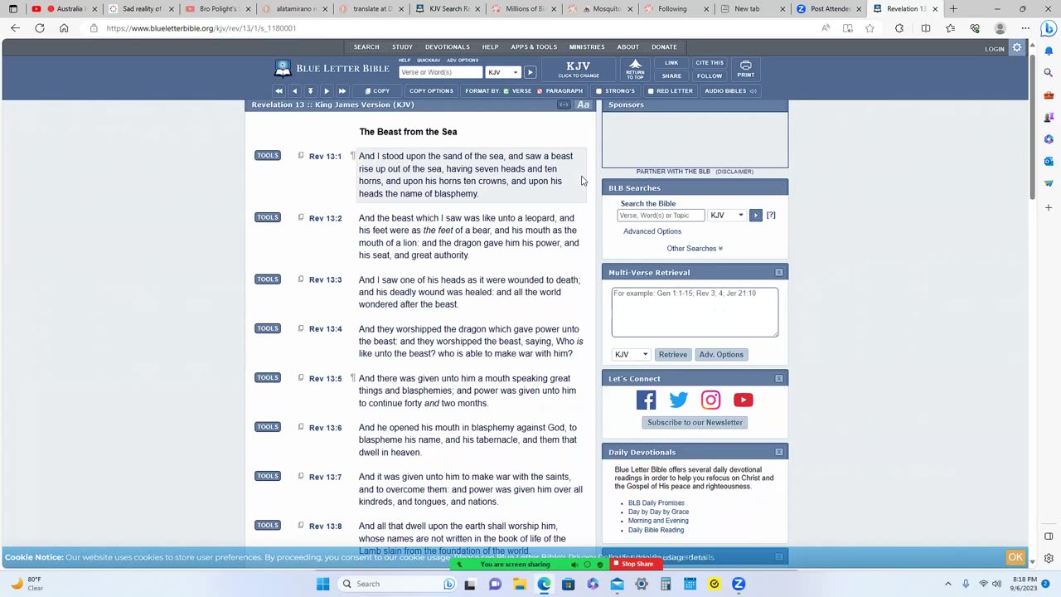Open TOOLS for Rev 13:7
The height and width of the screenshot is (597, 1061).
(x=267, y=476)
